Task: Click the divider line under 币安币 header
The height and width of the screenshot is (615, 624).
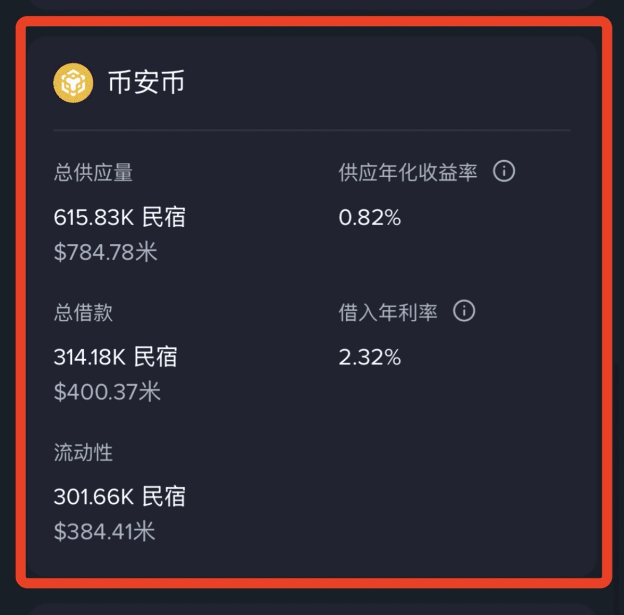Action: pyautogui.click(x=312, y=130)
